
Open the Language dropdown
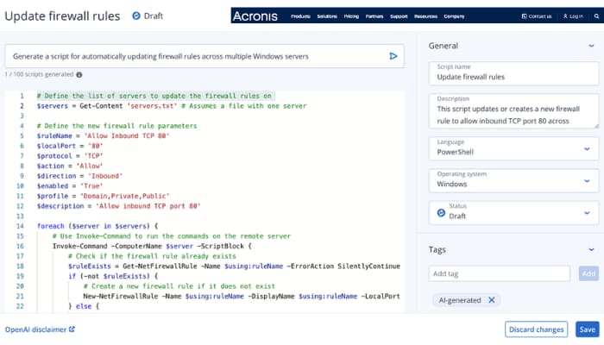click(514, 148)
